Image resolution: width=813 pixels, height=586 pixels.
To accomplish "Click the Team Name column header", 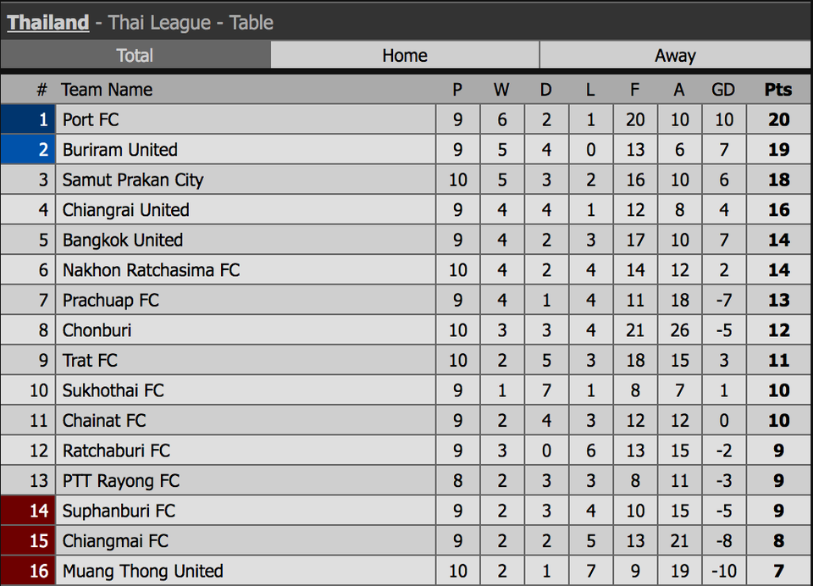I will [107, 90].
